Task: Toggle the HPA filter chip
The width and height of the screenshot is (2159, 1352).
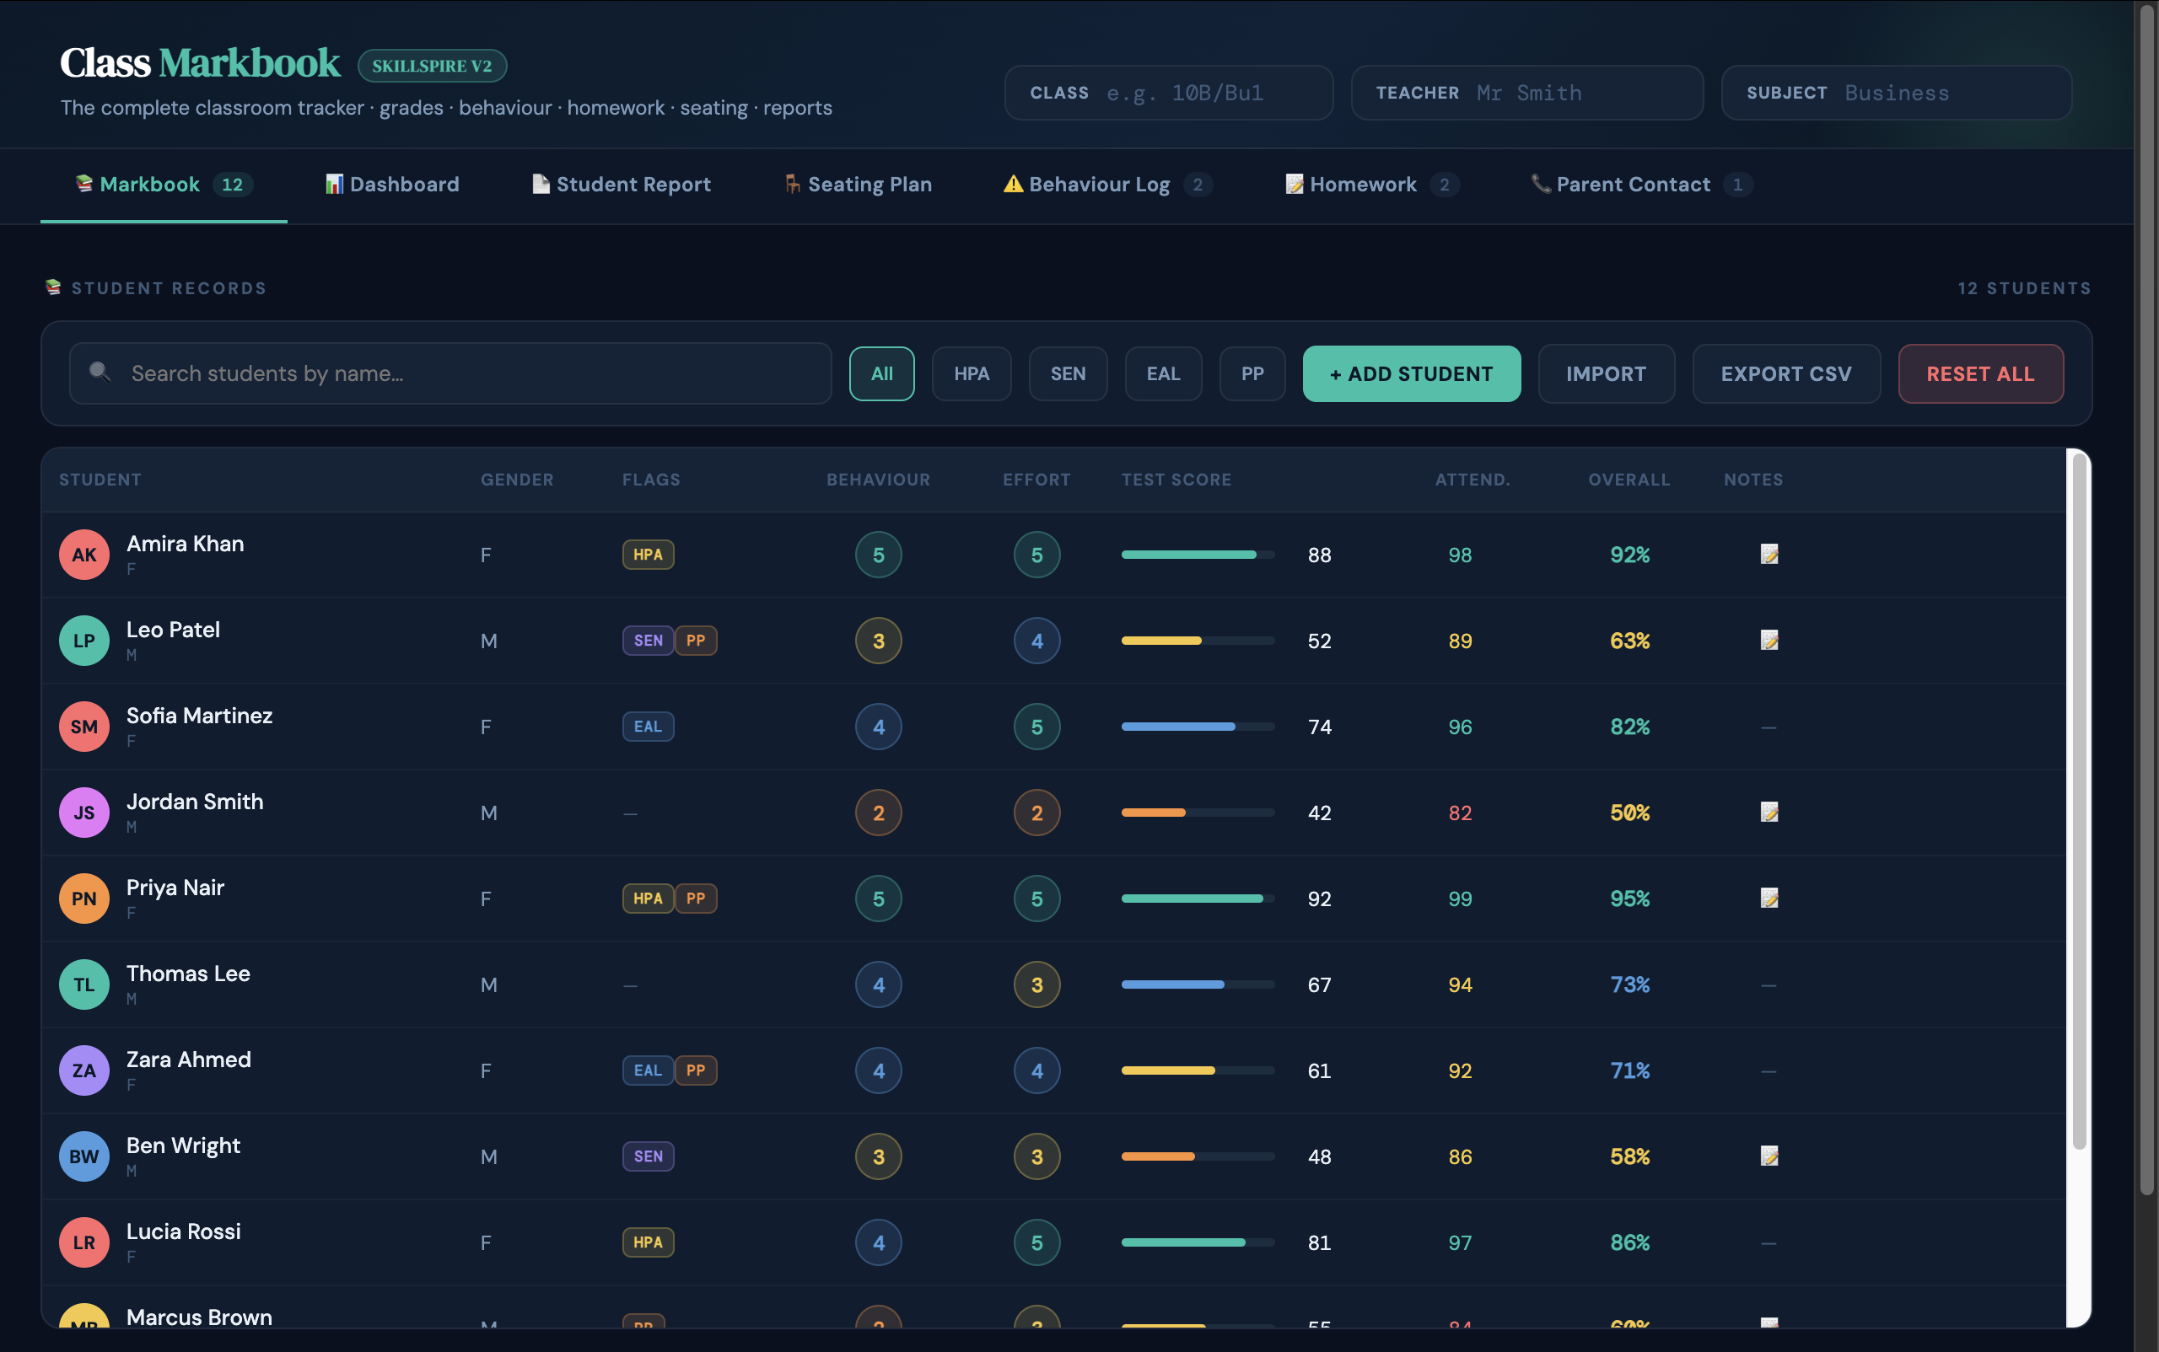Action: [x=971, y=373]
